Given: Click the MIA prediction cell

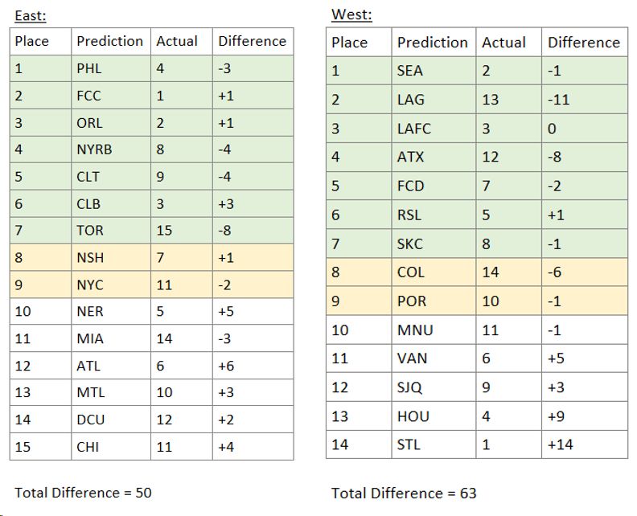Looking at the screenshot, I should 90,338.
